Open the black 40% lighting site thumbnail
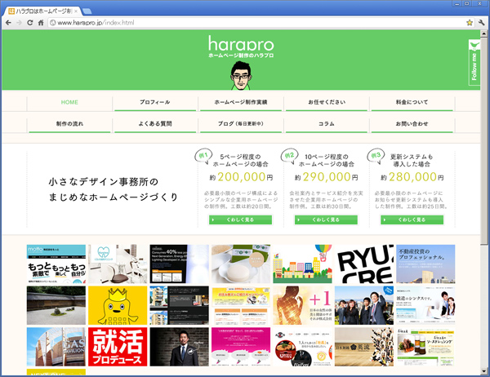 click(179, 264)
